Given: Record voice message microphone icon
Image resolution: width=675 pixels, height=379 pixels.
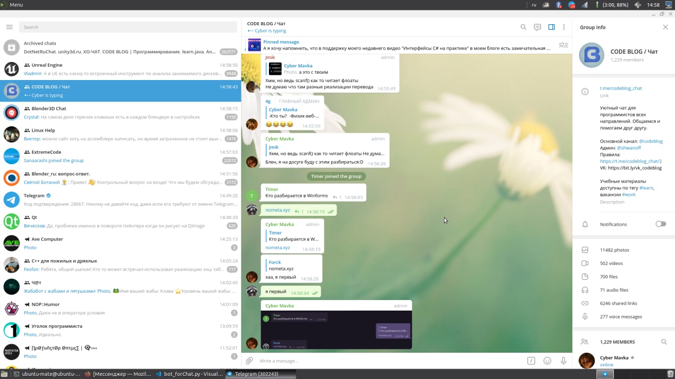Looking at the screenshot, I should [563, 361].
